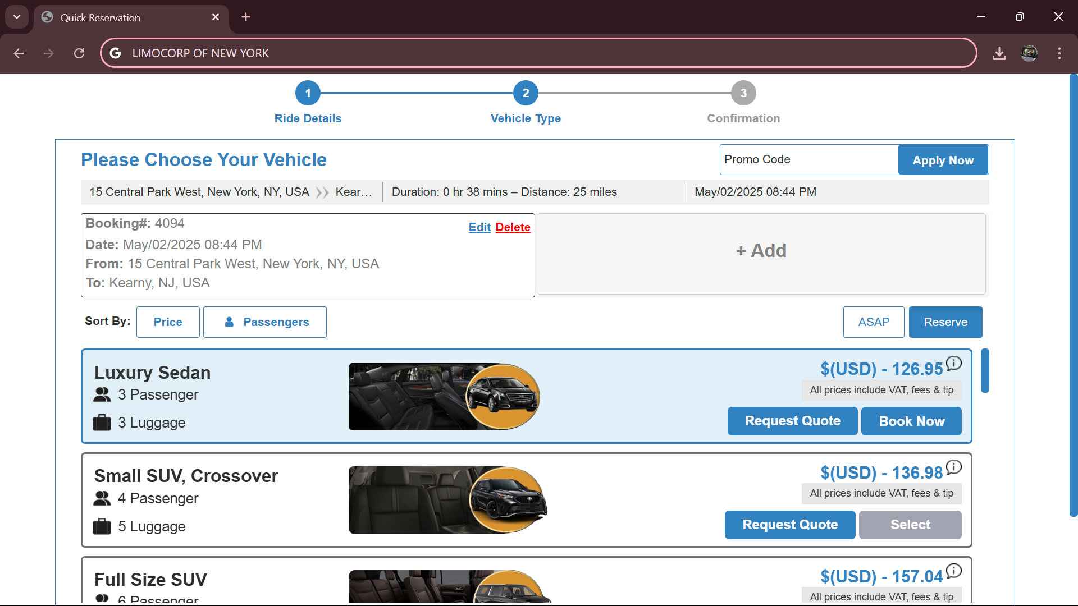Focus the Promo Code input field
The width and height of the screenshot is (1078, 606).
click(809, 160)
